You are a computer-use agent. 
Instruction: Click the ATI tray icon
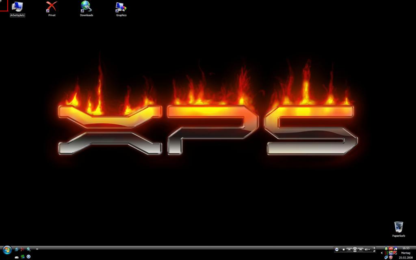[390, 249]
